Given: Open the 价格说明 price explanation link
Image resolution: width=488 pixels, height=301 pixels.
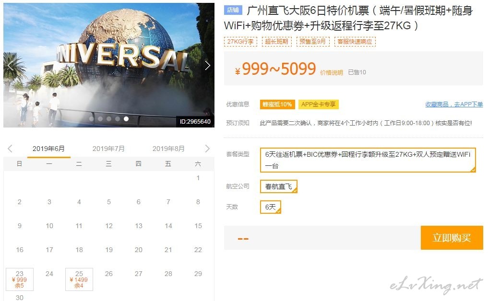Looking at the screenshot, I should click(332, 72).
